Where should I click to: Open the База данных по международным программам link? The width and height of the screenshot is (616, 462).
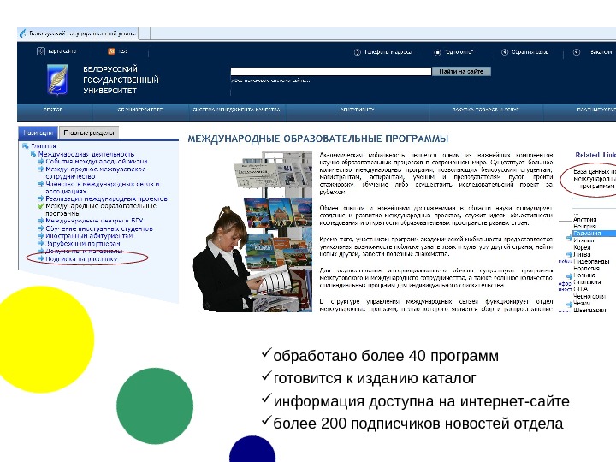pyautogui.click(x=595, y=178)
